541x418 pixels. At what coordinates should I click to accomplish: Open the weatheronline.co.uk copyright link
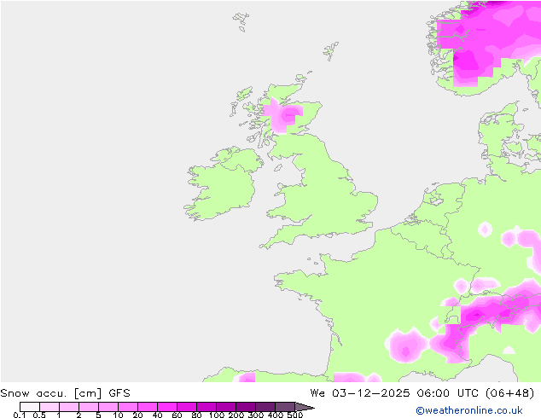[x=469, y=410]
